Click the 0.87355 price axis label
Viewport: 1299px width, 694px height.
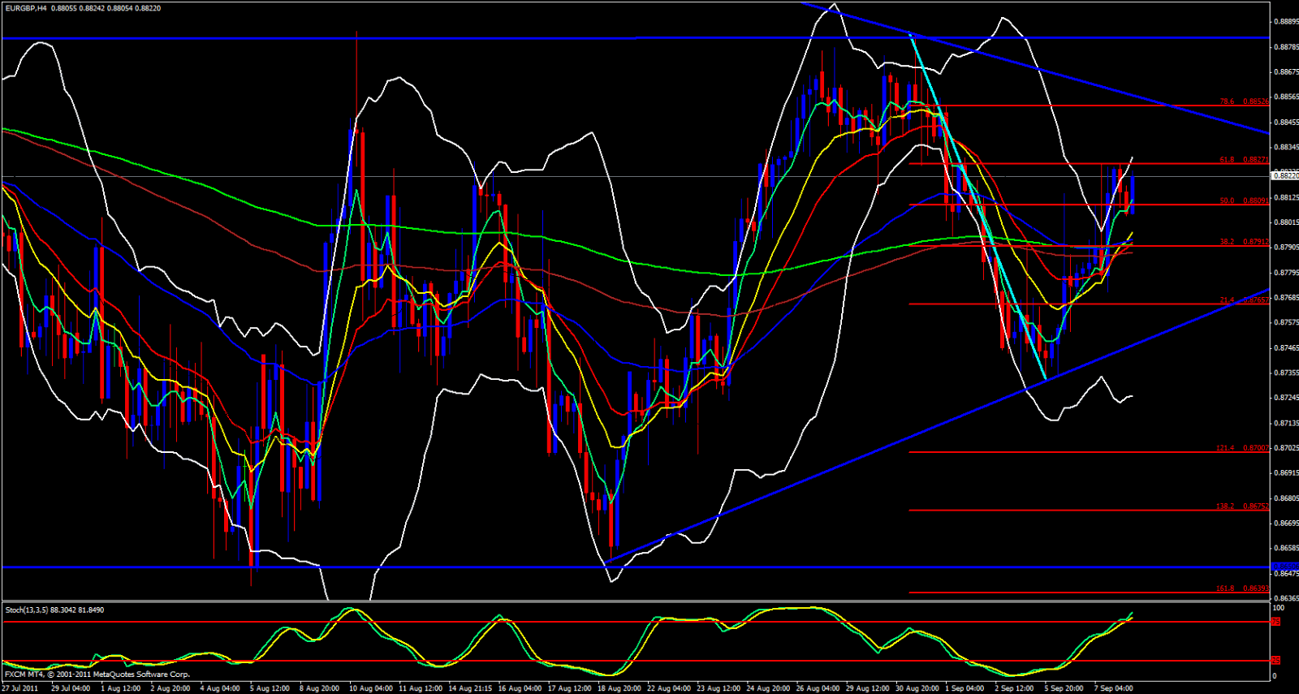pos(1285,373)
